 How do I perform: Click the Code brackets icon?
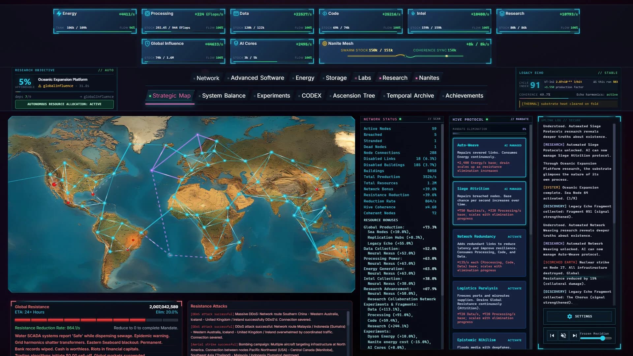[x=325, y=14]
